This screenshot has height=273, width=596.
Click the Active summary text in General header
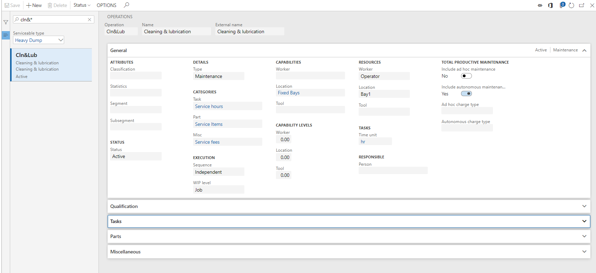[x=541, y=50]
